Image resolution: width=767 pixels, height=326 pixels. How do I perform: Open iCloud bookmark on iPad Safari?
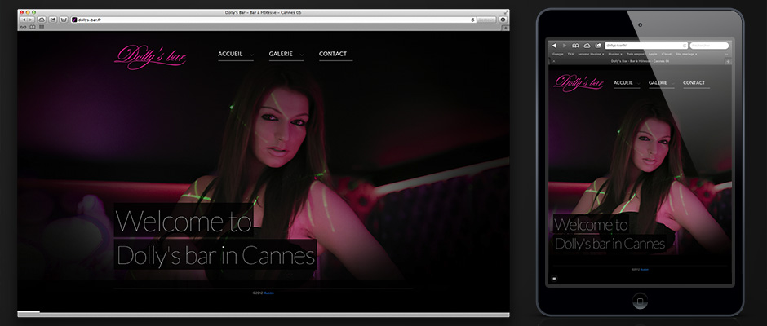click(x=667, y=55)
